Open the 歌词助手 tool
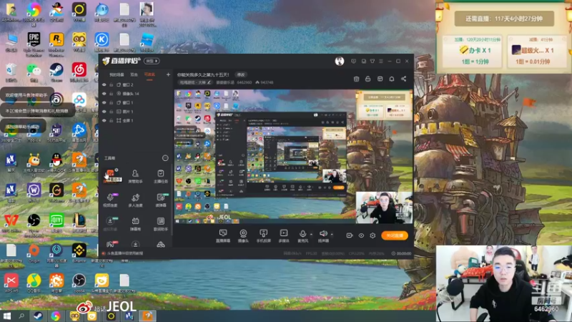The height and width of the screenshot is (322, 572). pyautogui.click(x=160, y=223)
